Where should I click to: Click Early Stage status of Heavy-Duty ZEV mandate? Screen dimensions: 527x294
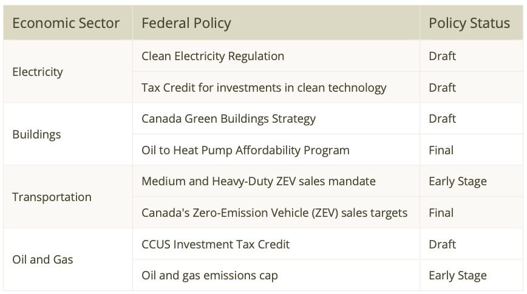pyautogui.click(x=458, y=181)
